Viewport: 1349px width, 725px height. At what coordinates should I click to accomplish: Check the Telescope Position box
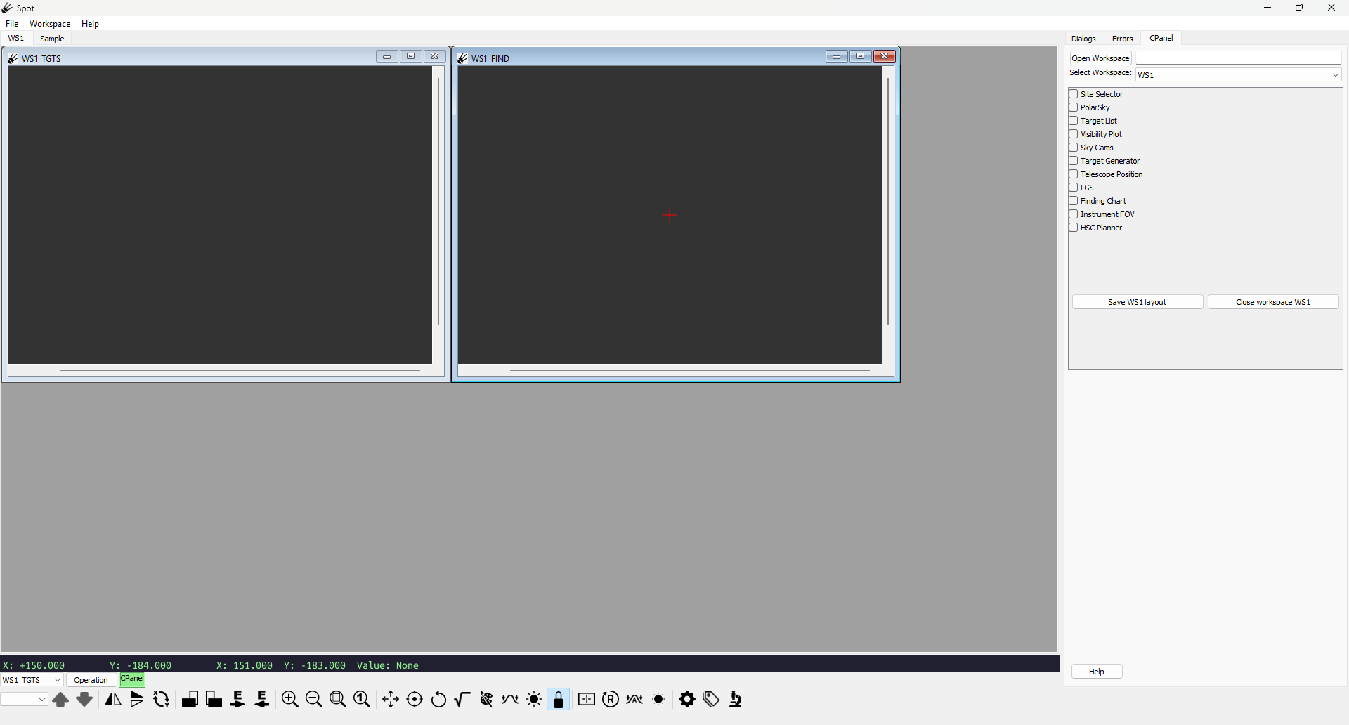1074,174
